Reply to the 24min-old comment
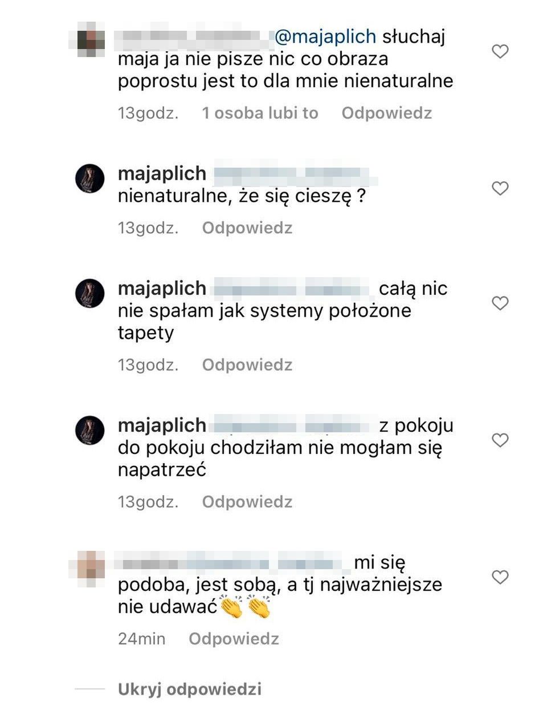539x714 pixels. coord(234,639)
